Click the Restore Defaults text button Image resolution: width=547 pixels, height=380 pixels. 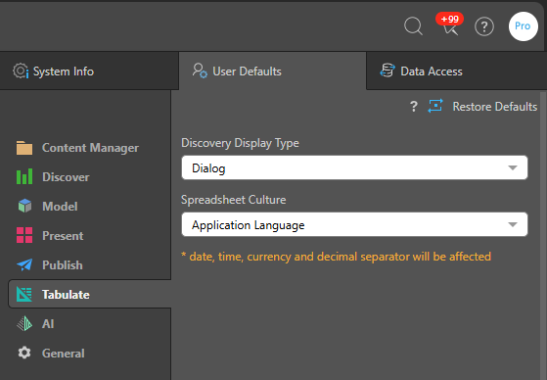[x=495, y=106]
